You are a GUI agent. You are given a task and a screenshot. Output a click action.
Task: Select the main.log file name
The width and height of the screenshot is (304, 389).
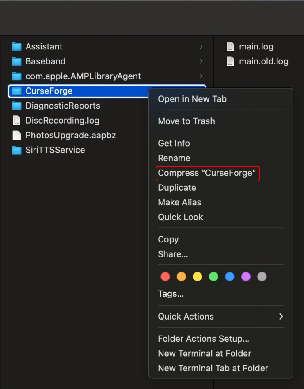[256, 47]
